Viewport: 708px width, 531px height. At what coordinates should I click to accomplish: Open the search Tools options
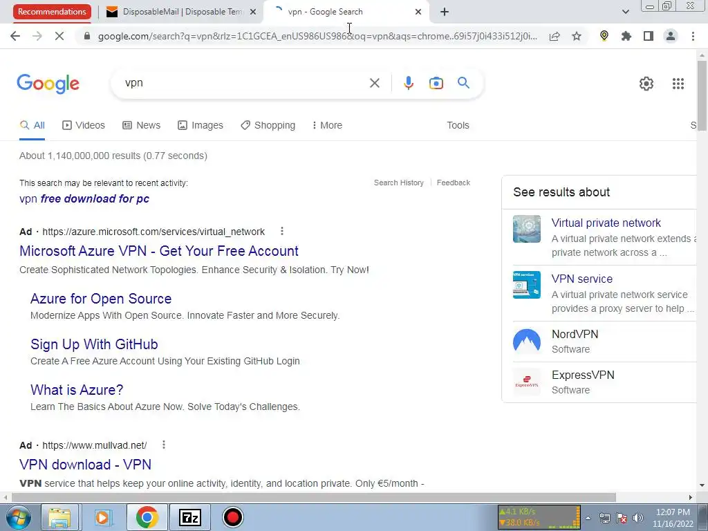tap(458, 125)
